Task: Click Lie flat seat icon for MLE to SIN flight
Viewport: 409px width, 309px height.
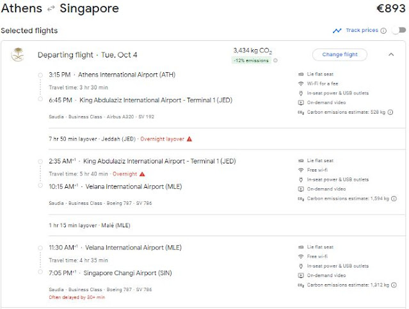Action: tap(301, 247)
